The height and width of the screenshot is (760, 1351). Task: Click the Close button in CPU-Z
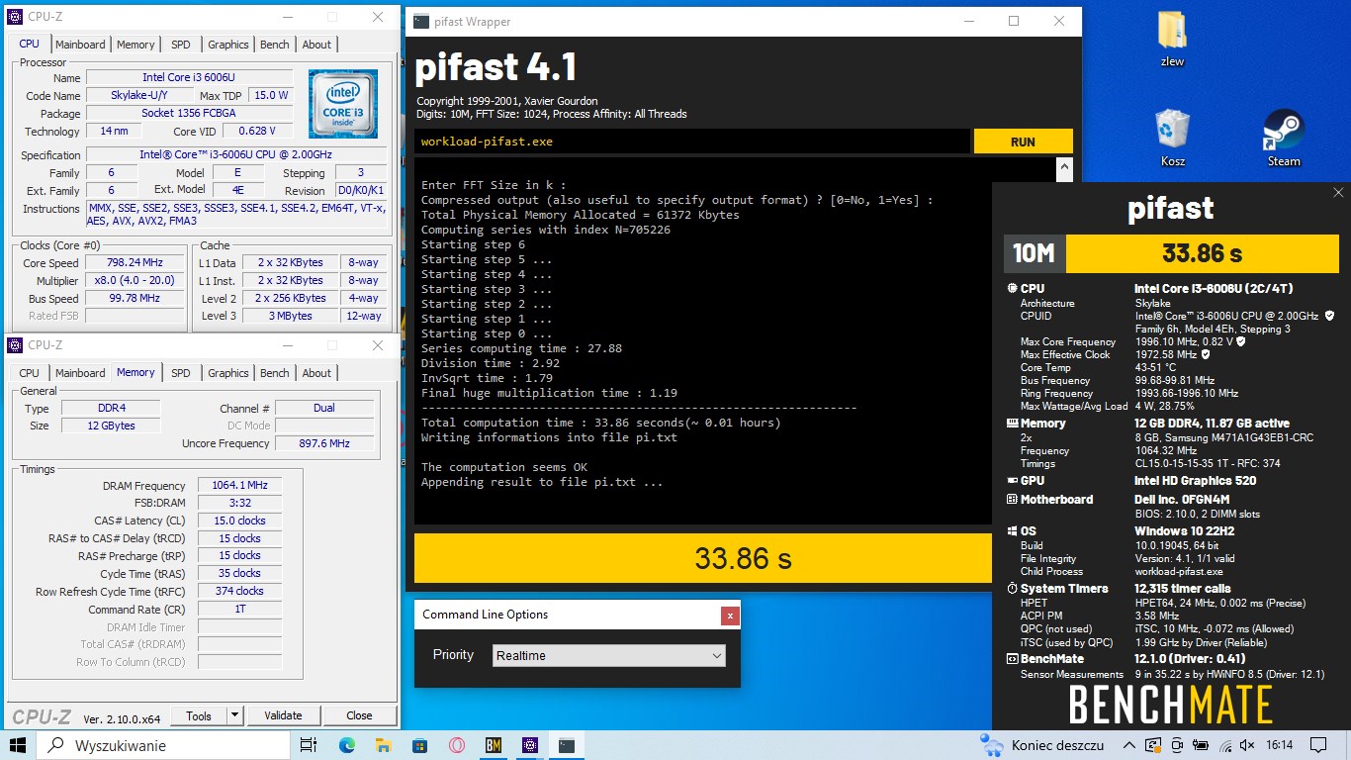[x=359, y=715]
